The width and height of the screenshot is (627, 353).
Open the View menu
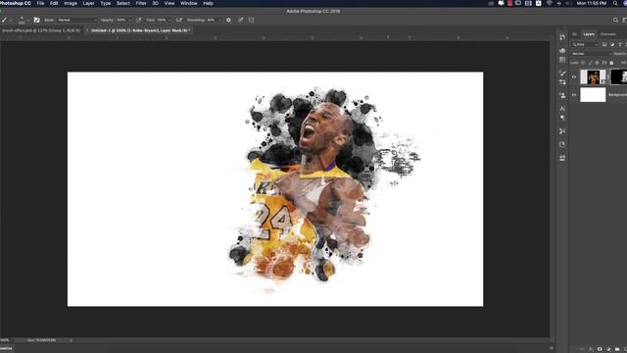tap(169, 3)
